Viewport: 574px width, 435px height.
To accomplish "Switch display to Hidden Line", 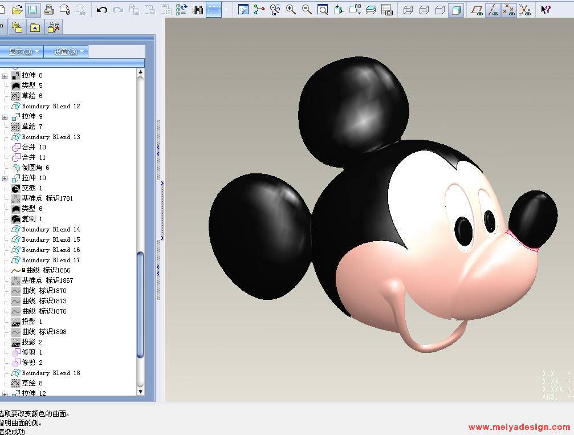I will pos(424,10).
